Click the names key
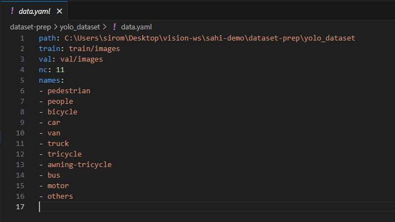This screenshot has width=395, height=222. pyautogui.click(x=49, y=80)
